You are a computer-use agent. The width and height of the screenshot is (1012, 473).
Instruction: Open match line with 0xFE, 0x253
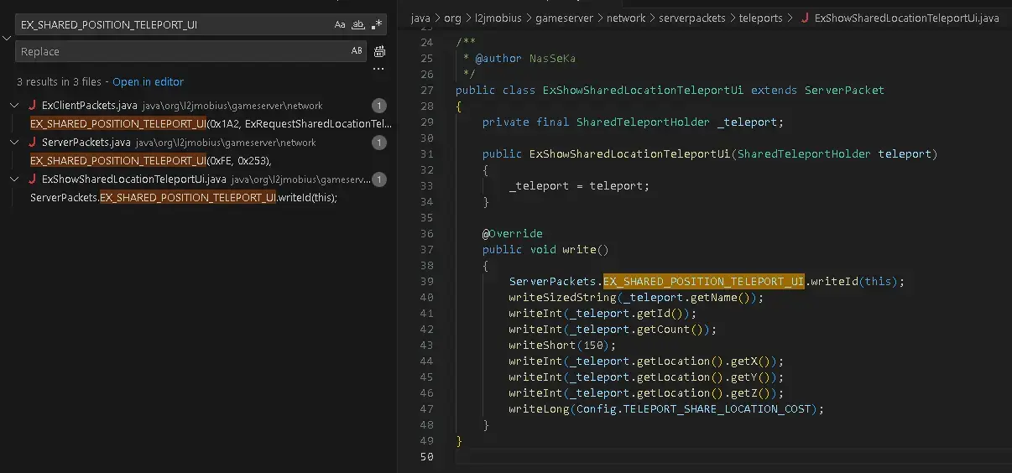click(151, 161)
